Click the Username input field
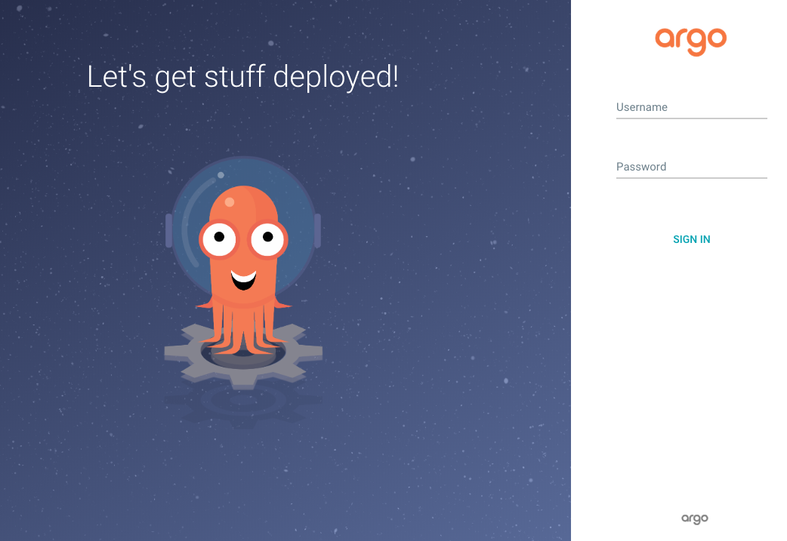Image resolution: width=787 pixels, height=541 pixels. click(x=691, y=108)
